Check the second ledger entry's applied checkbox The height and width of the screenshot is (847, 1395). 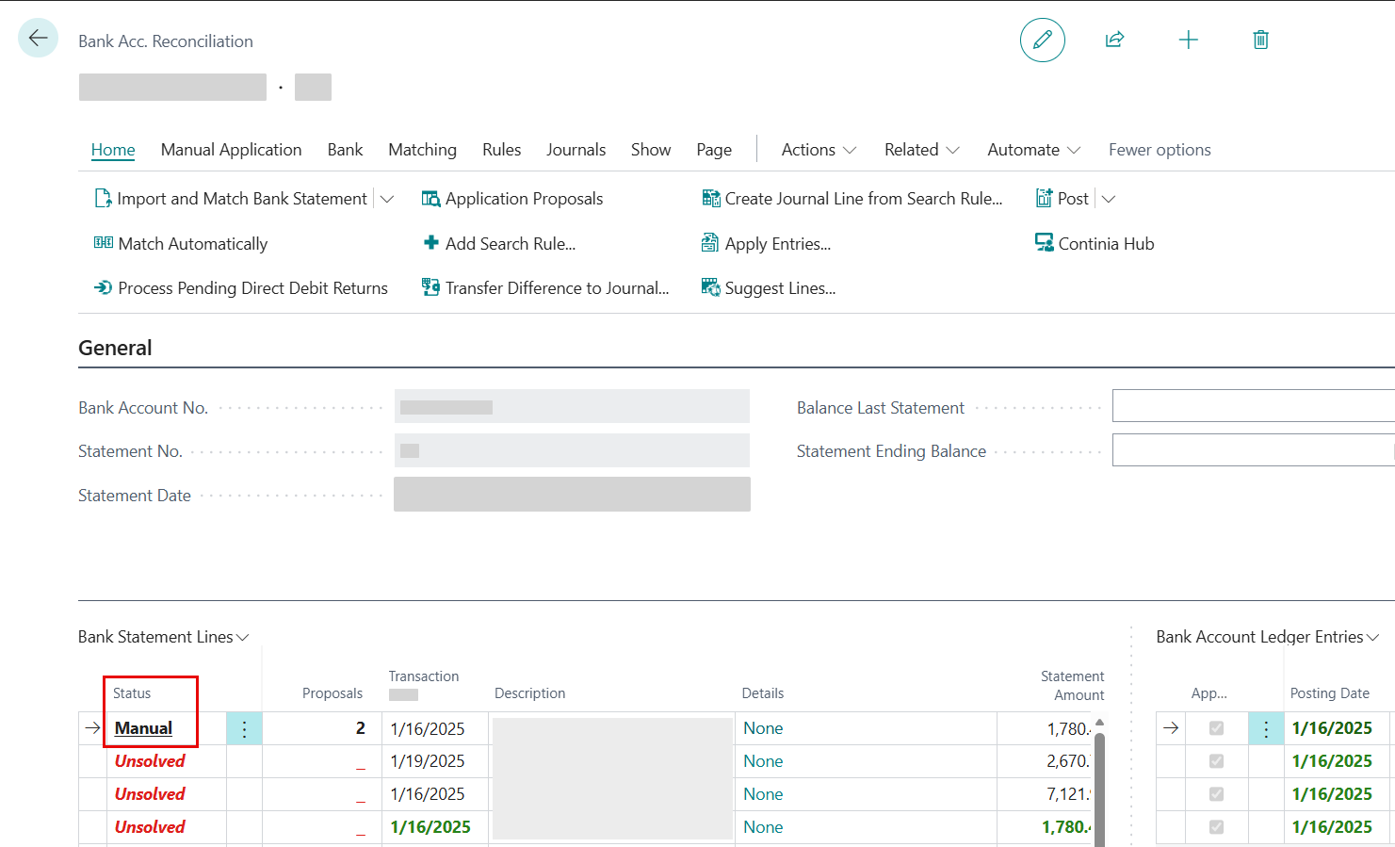point(1216,761)
